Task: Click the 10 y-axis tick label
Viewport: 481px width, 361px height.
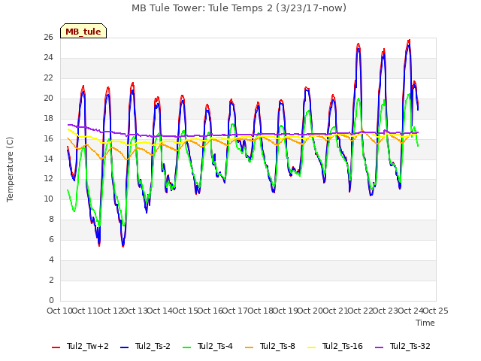Action: 48,199
